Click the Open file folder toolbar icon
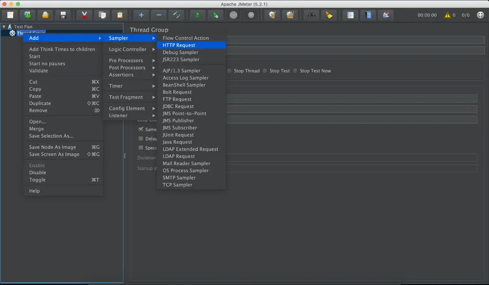This screenshot has width=489, height=285. (x=45, y=15)
